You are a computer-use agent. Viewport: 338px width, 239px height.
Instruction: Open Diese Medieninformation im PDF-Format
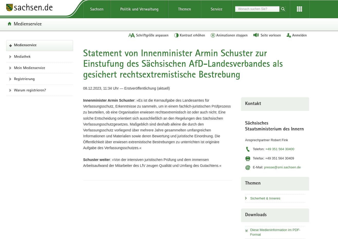click(x=275, y=232)
